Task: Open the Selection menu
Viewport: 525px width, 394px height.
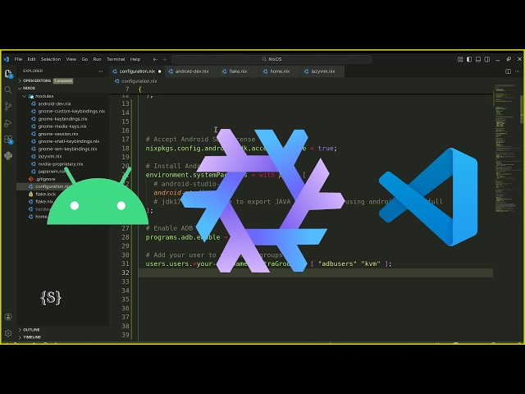Action: 51,59
